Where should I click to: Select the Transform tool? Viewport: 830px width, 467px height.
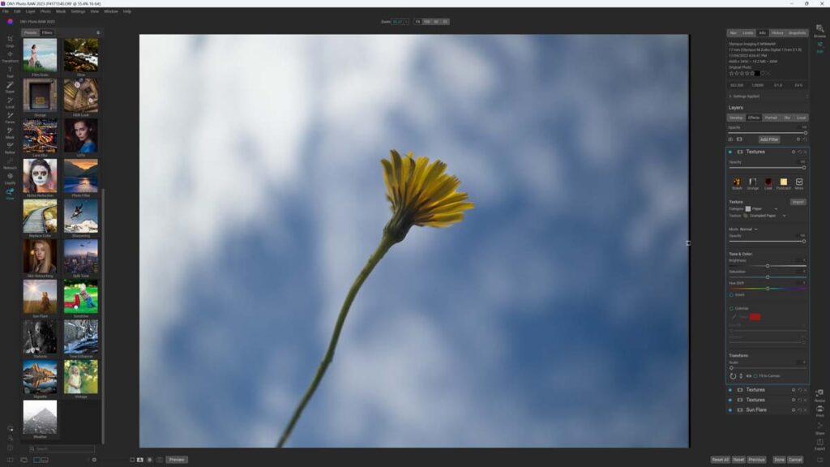click(10, 56)
